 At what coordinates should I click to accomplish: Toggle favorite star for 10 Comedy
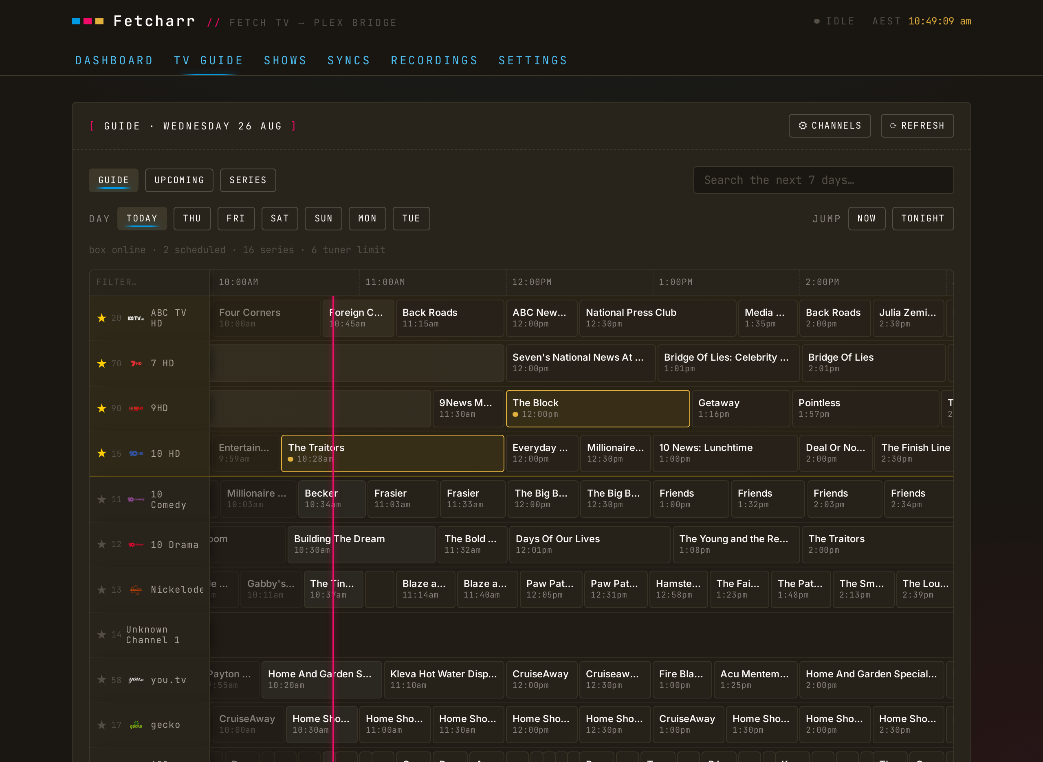(101, 499)
